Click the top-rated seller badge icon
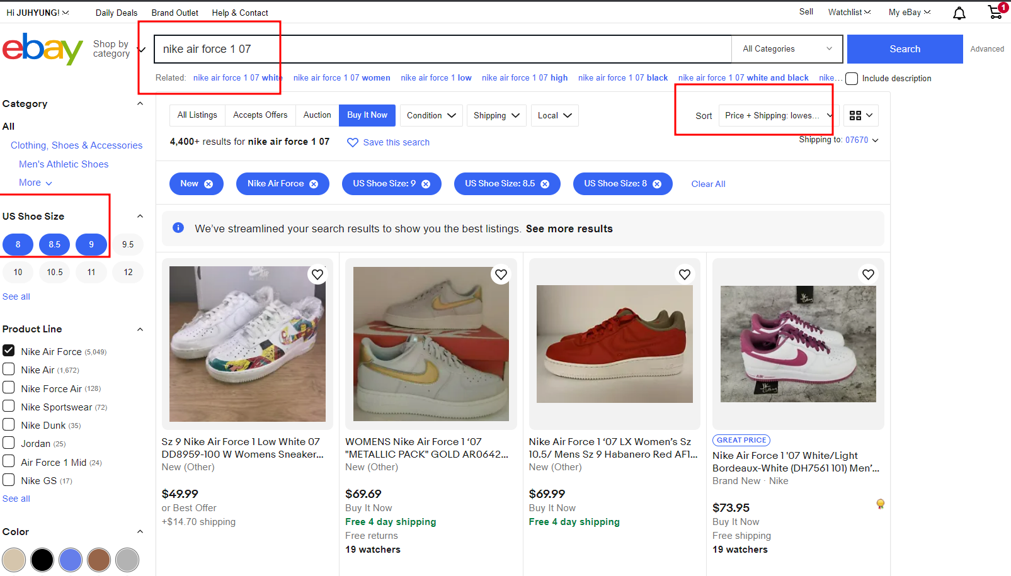1011x576 pixels. coord(880,504)
